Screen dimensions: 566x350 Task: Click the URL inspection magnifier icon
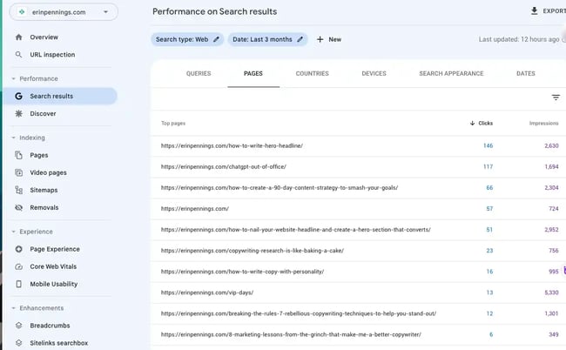19,55
